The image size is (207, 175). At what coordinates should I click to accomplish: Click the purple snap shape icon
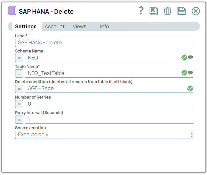[12, 10]
